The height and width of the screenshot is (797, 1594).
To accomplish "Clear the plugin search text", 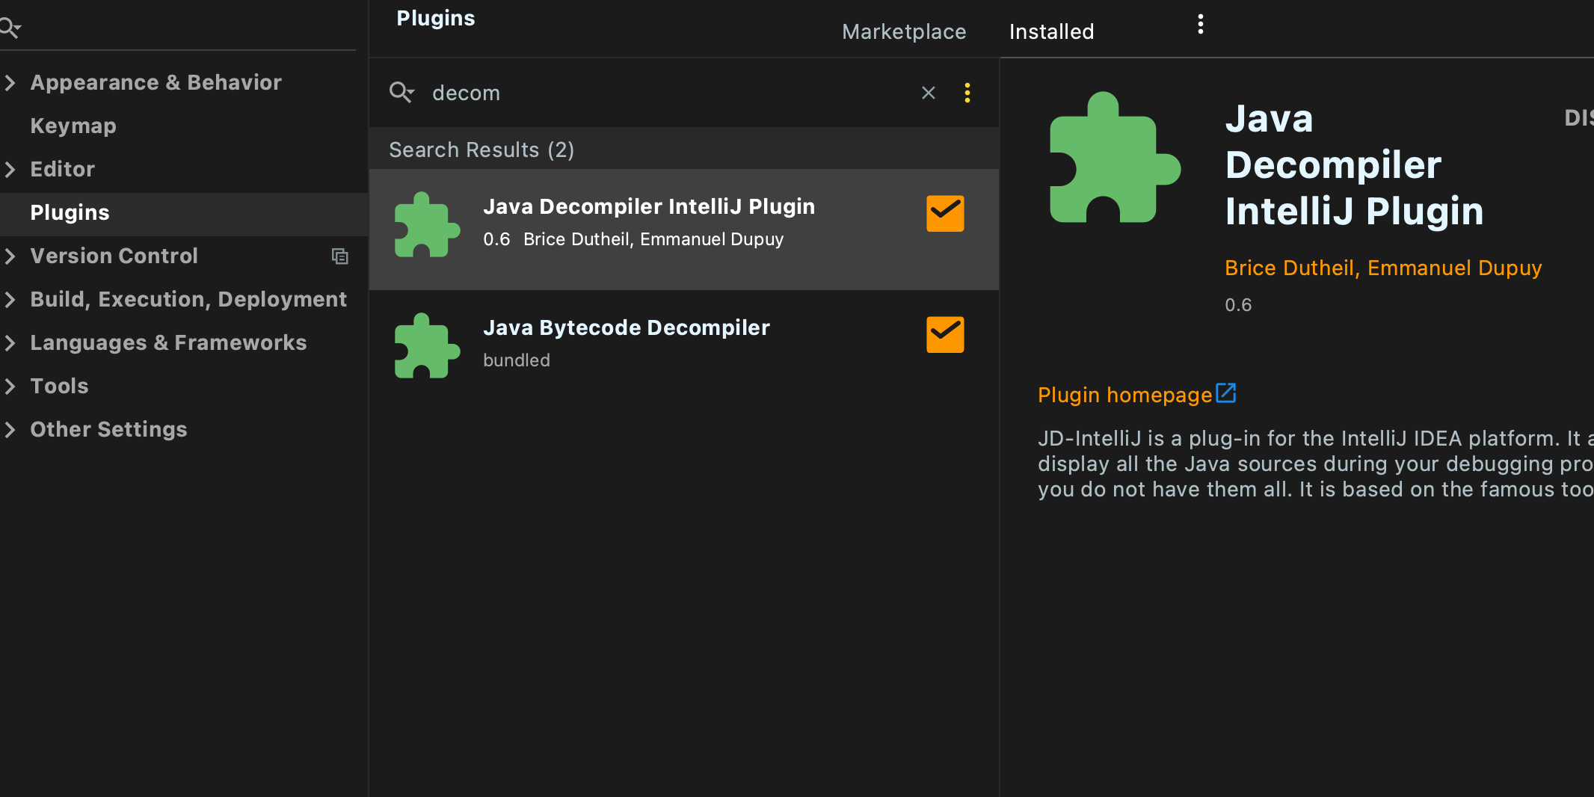I will [x=928, y=93].
